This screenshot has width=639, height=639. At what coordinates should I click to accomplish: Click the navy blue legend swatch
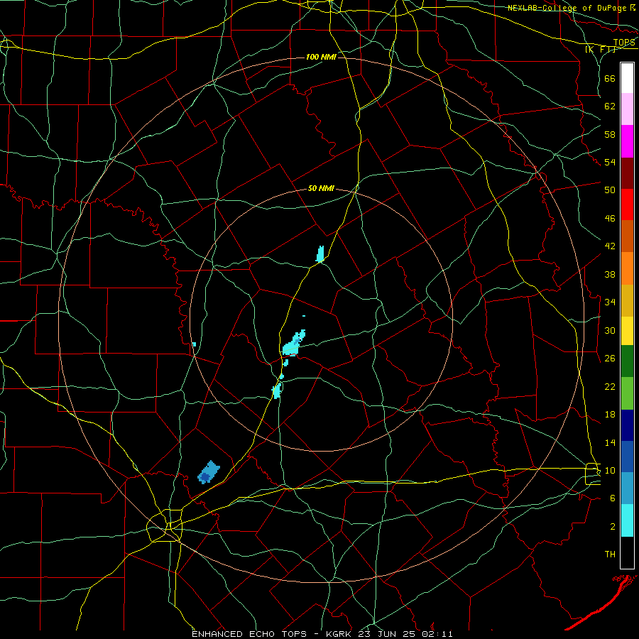point(627,425)
